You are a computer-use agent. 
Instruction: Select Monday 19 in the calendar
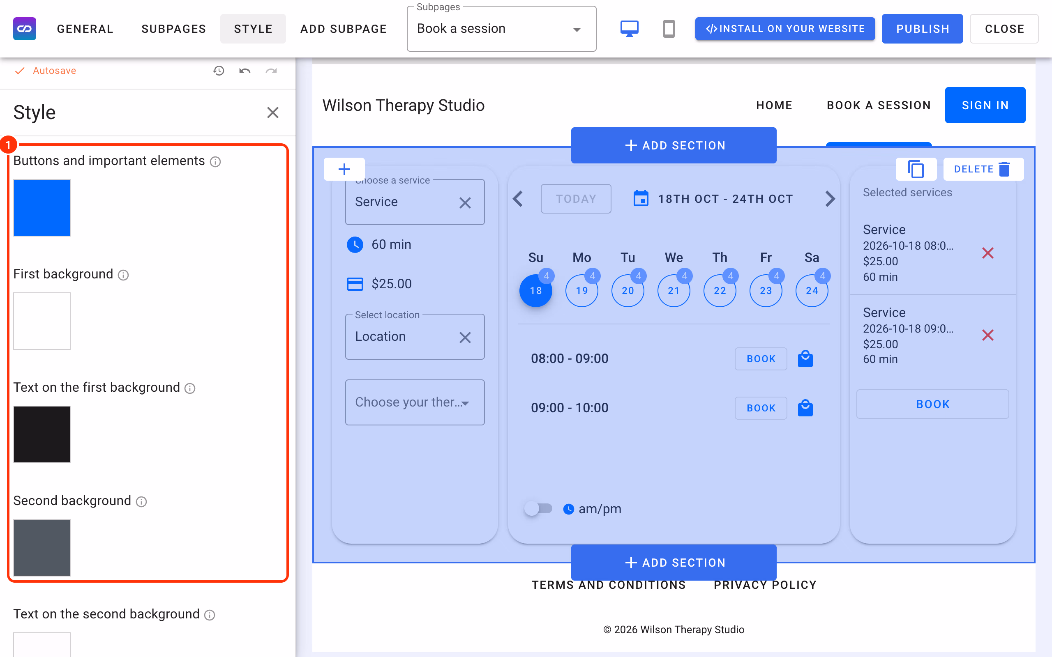point(581,290)
